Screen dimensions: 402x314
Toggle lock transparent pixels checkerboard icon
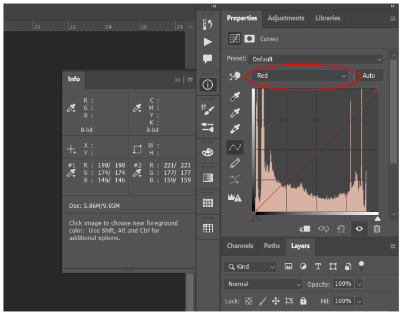[x=249, y=301]
